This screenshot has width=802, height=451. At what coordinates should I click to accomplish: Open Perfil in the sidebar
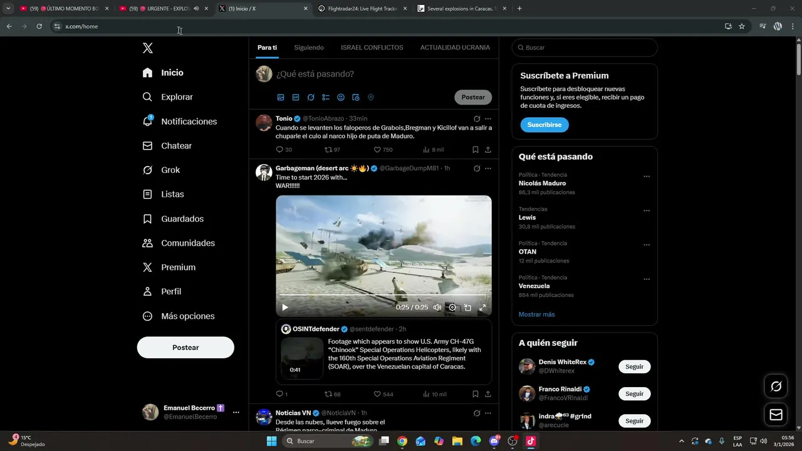[162, 292]
